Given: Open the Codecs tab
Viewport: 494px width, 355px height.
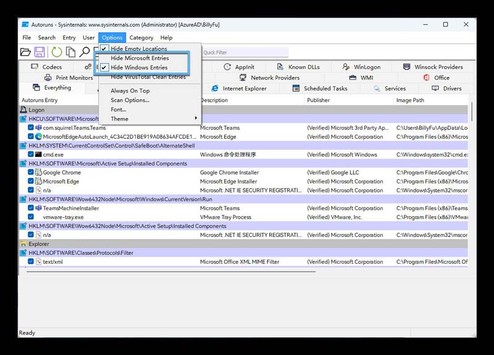Looking at the screenshot, I should point(46,67).
